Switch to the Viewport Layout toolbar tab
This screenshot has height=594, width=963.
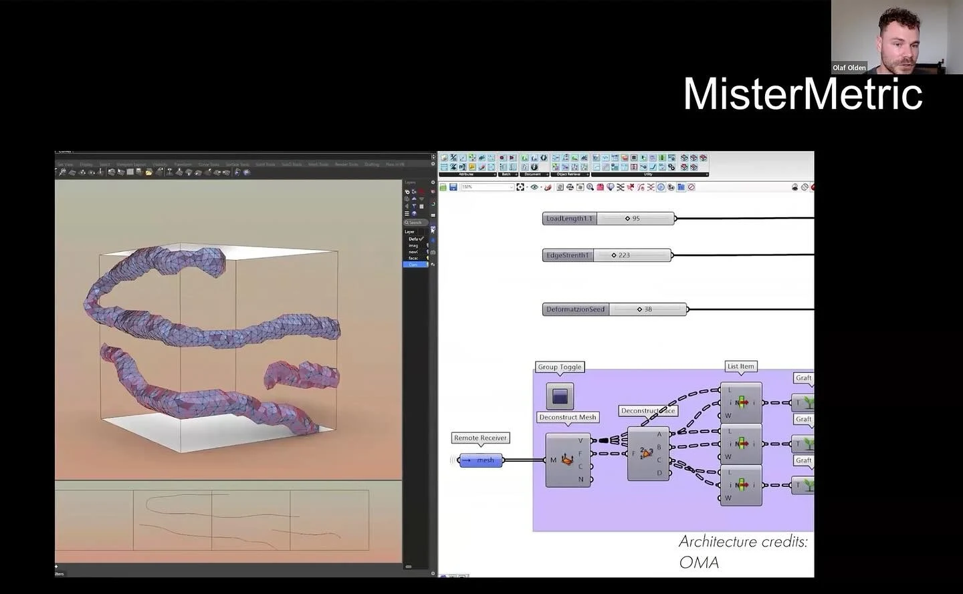(x=131, y=164)
